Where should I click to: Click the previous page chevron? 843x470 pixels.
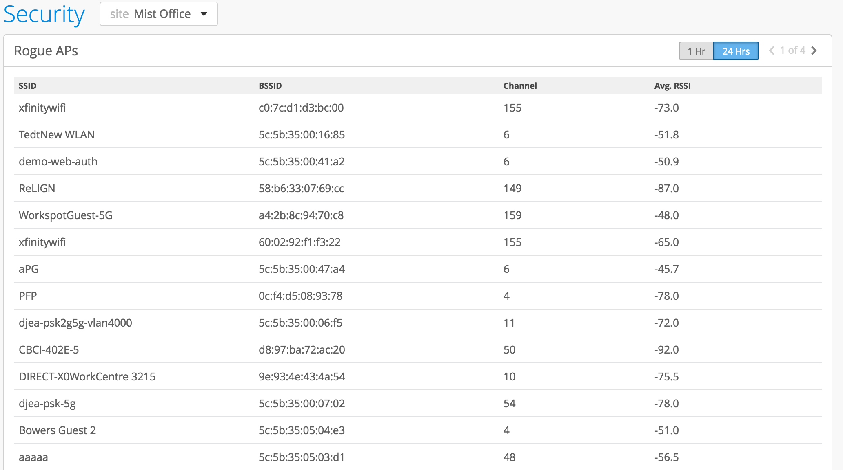772,51
